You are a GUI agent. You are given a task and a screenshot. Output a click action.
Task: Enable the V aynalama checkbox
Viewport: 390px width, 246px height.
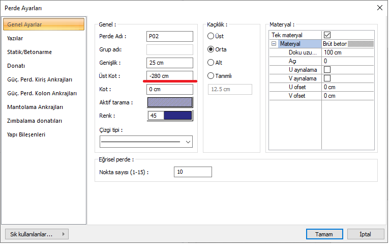pyautogui.click(x=327, y=78)
